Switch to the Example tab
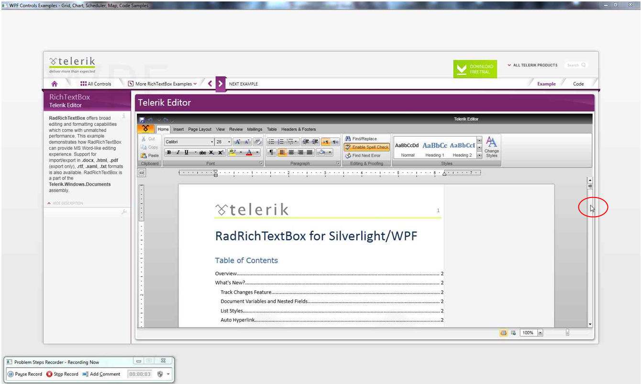 tap(546, 84)
